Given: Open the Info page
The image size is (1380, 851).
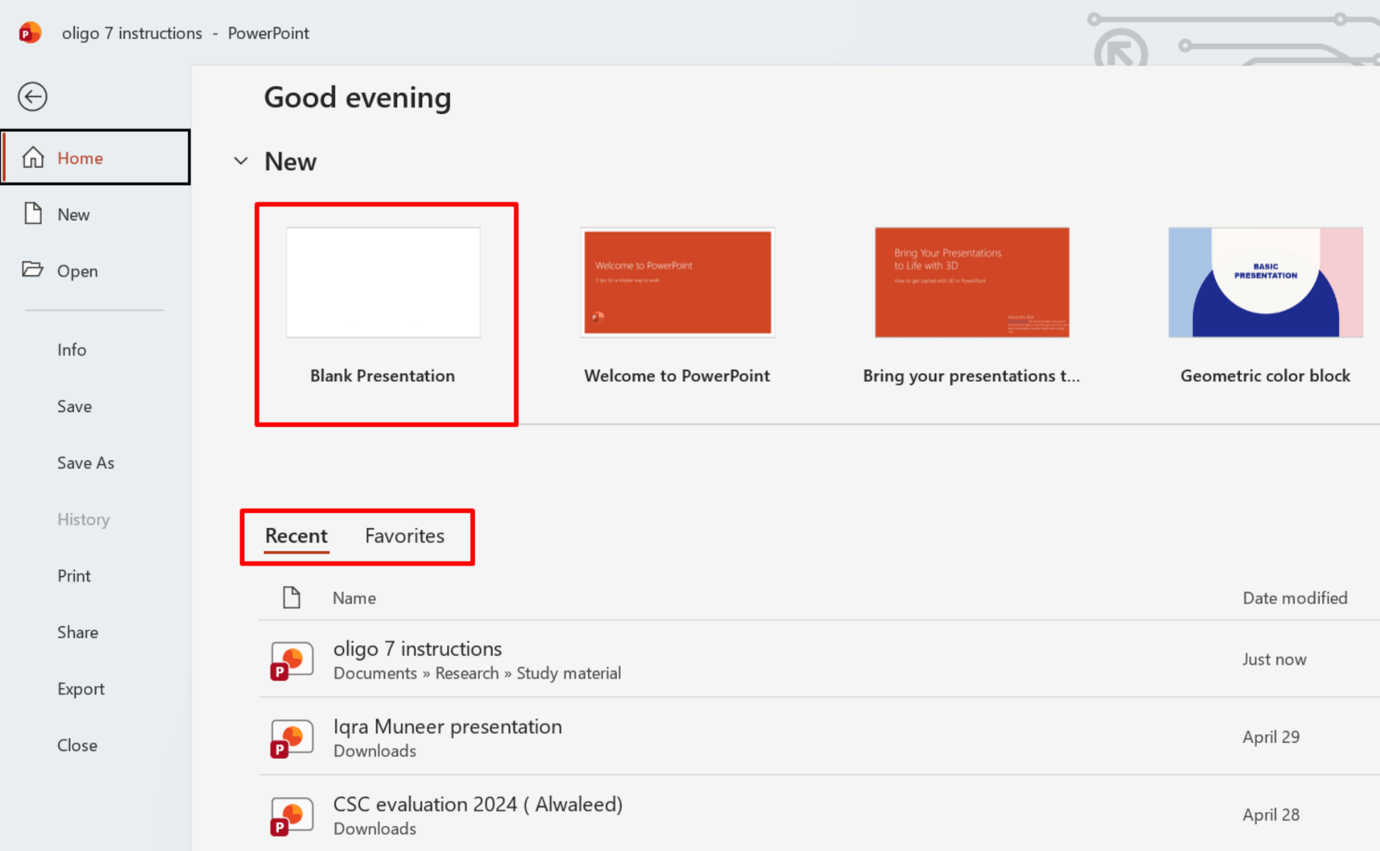Looking at the screenshot, I should [x=72, y=349].
